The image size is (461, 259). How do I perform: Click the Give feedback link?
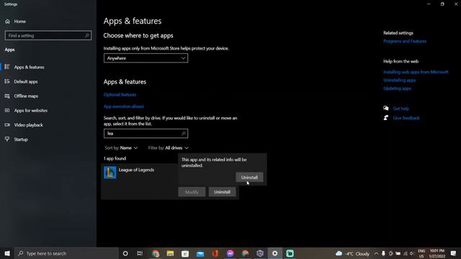tap(406, 118)
